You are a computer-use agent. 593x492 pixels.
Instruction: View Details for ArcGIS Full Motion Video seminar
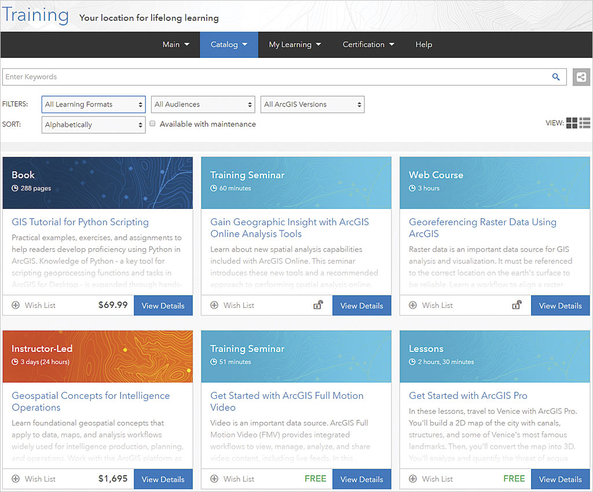click(x=361, y=479)
